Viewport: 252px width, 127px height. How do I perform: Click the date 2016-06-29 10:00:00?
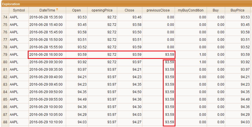46,107
